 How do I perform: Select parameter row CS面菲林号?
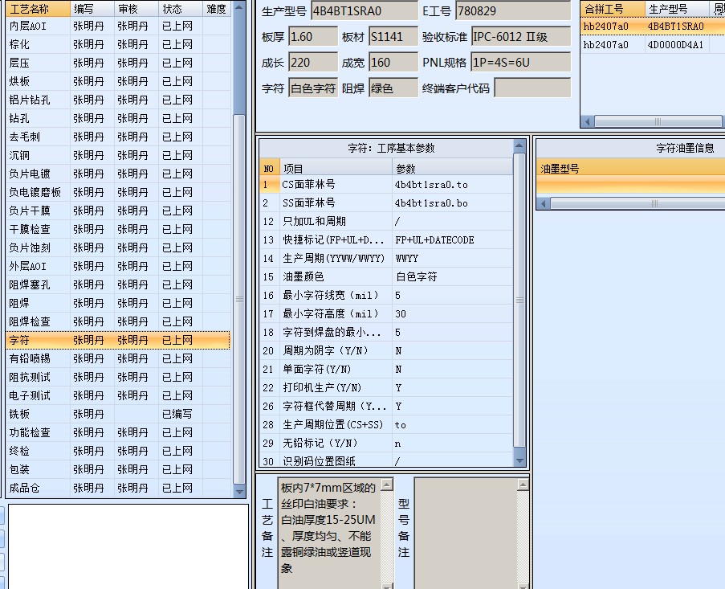pos(386,185)
